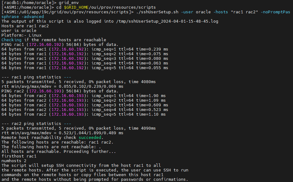Click IP '172.16.60.193' in PING rac2 line
This screenshot has width=293, height=182.
click(45, 91)
